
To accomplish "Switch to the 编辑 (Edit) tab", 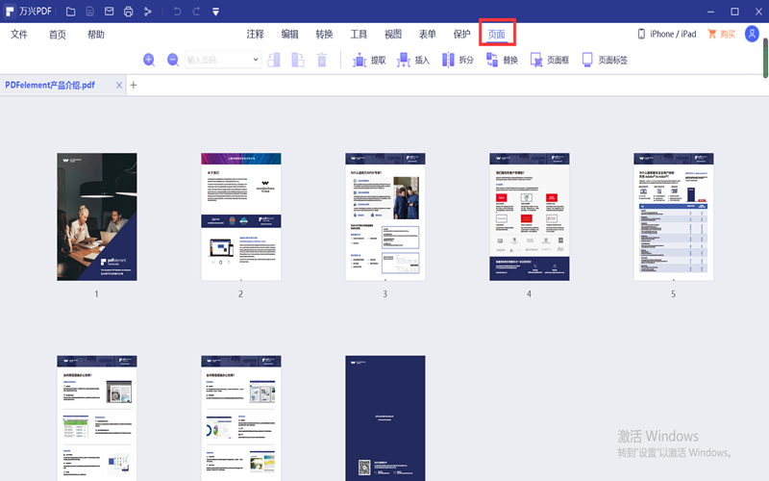I will click(289, 35).
